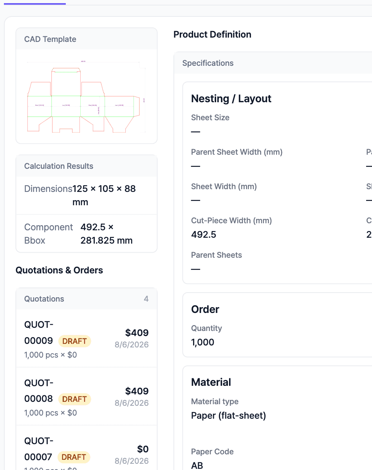Click the Calculation Results panel header
Image resolution: width=372 pixels, height=470 pixels.
(87, 166)
